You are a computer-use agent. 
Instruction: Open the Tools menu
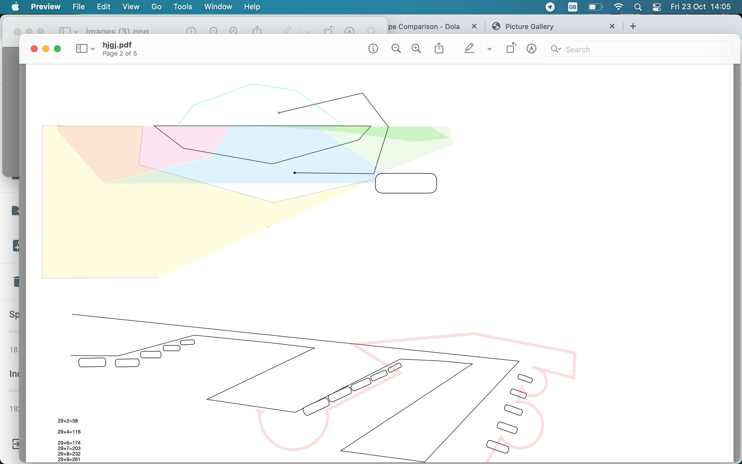click(x=183, y=6)
